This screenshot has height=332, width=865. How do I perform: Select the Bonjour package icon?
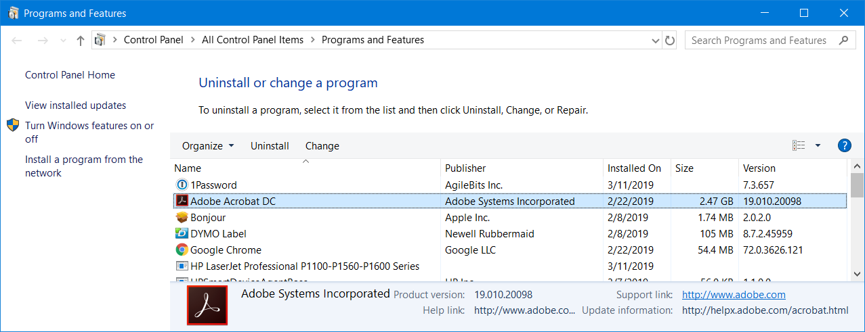click(x=182, y=218)
